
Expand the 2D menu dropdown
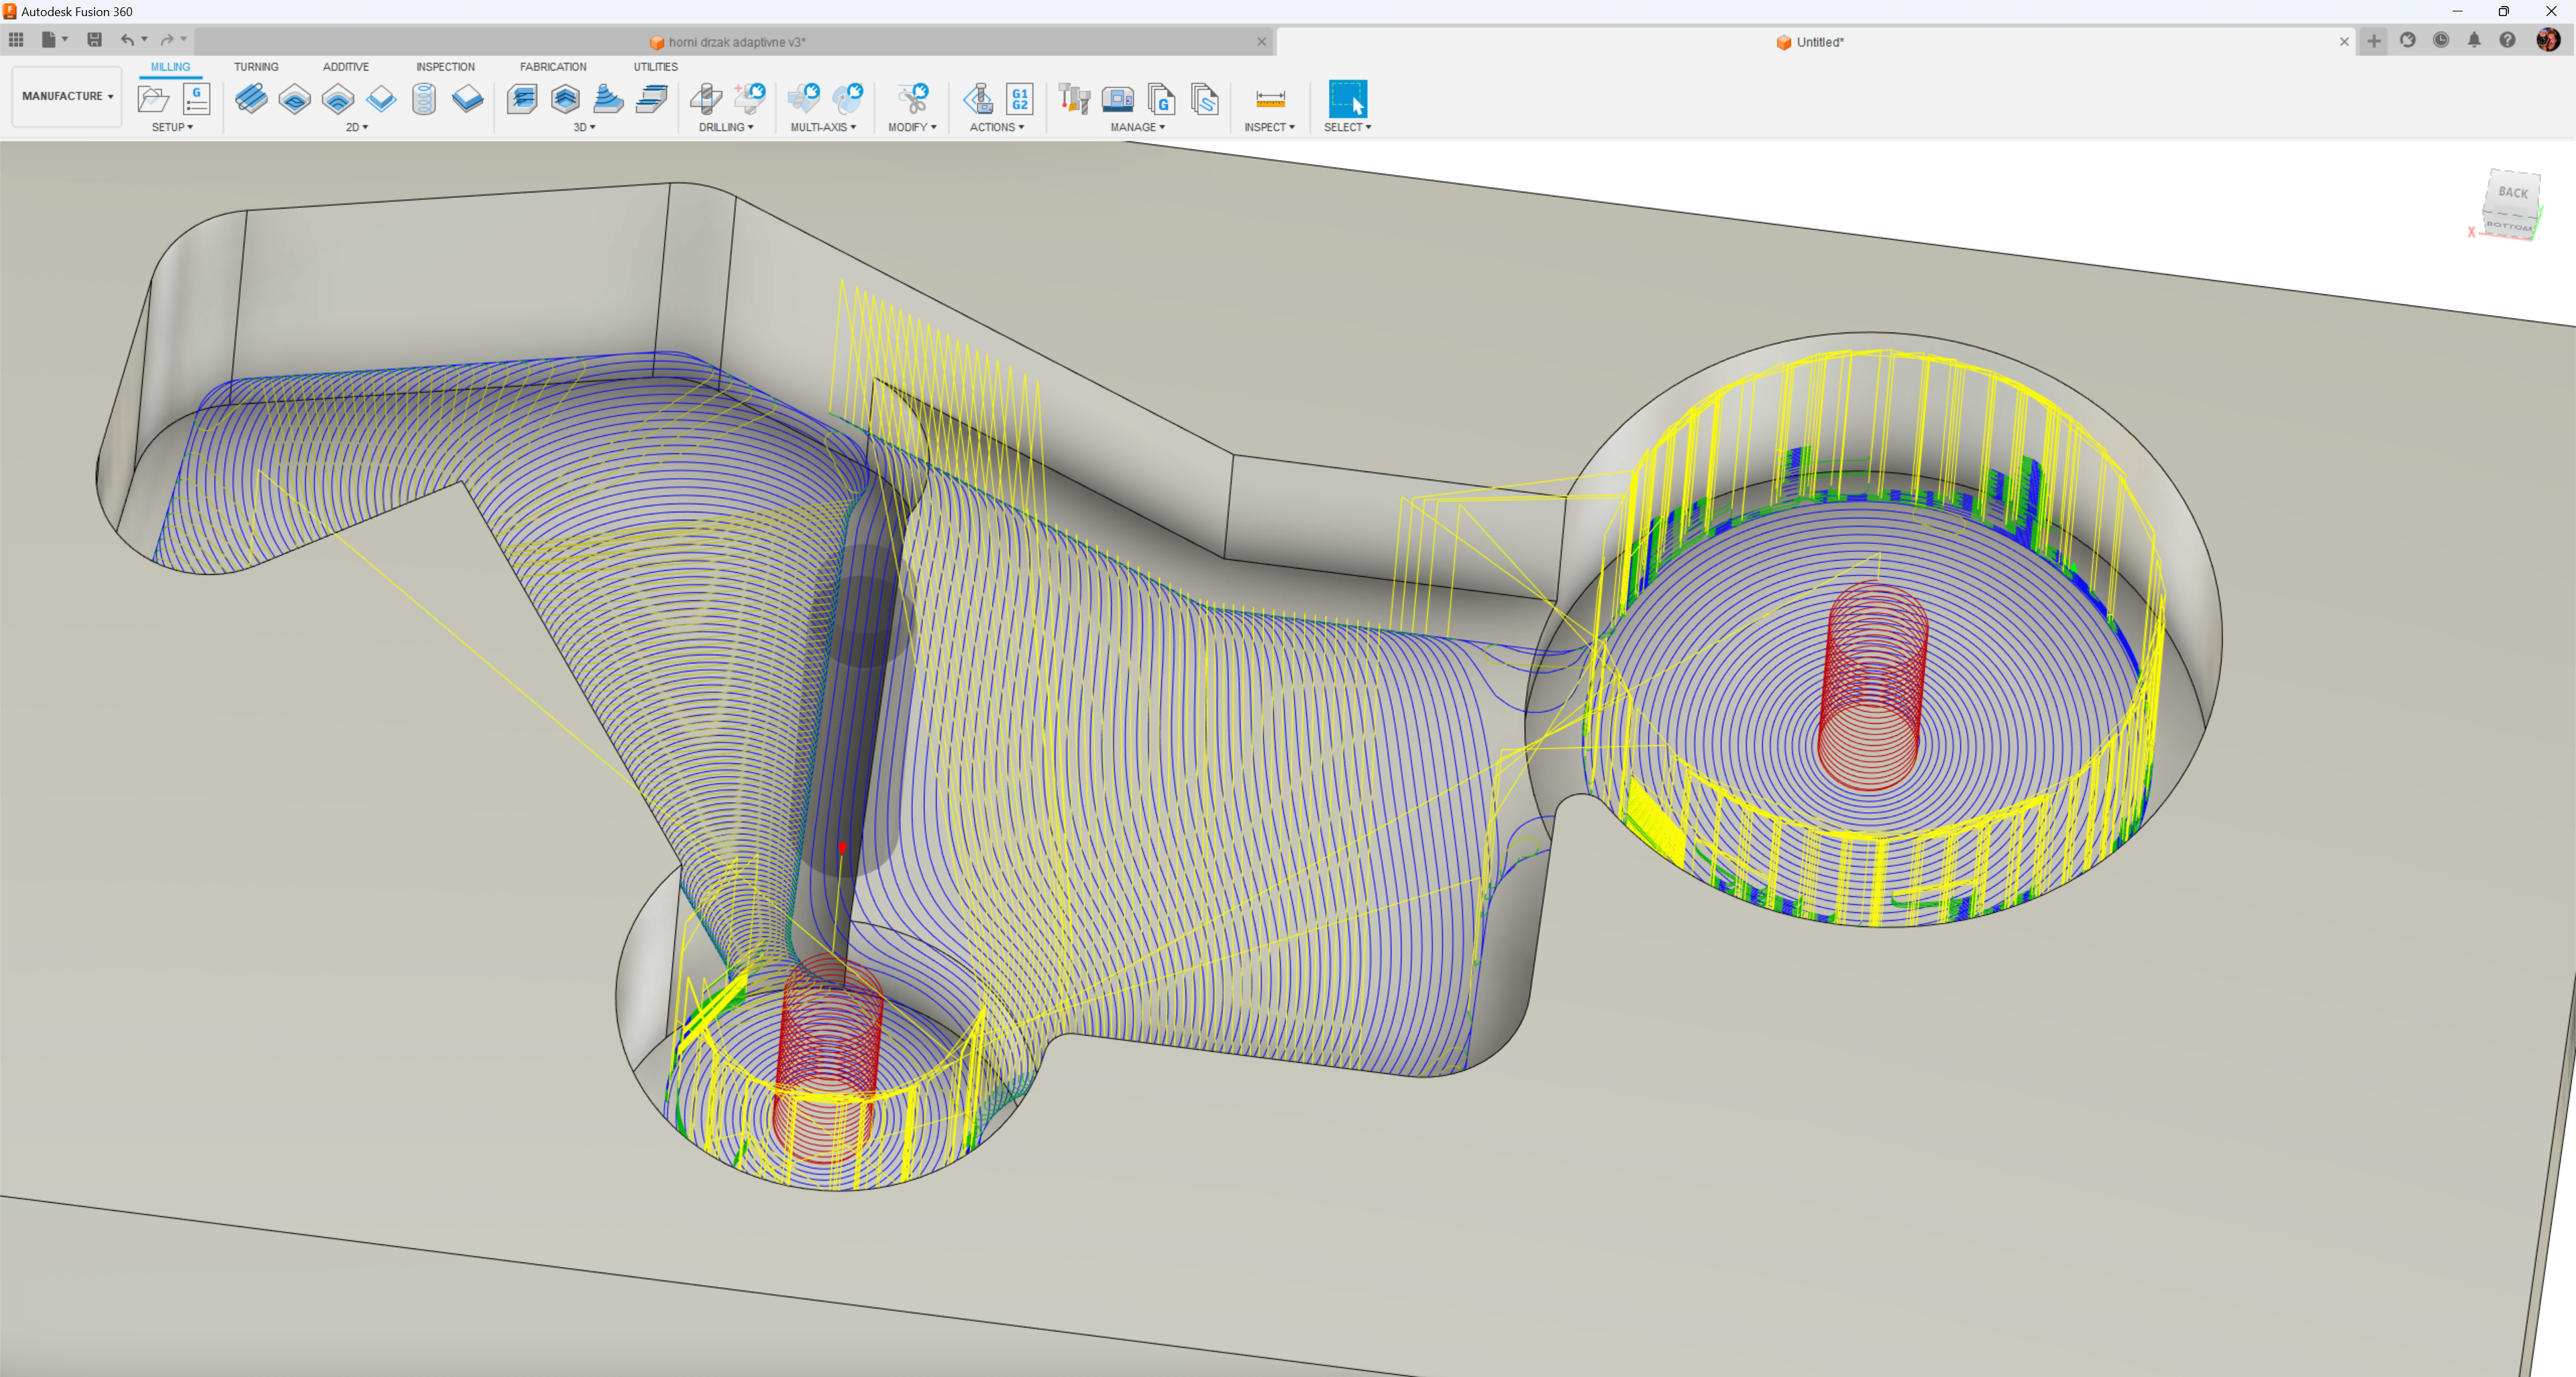[357, 127]
